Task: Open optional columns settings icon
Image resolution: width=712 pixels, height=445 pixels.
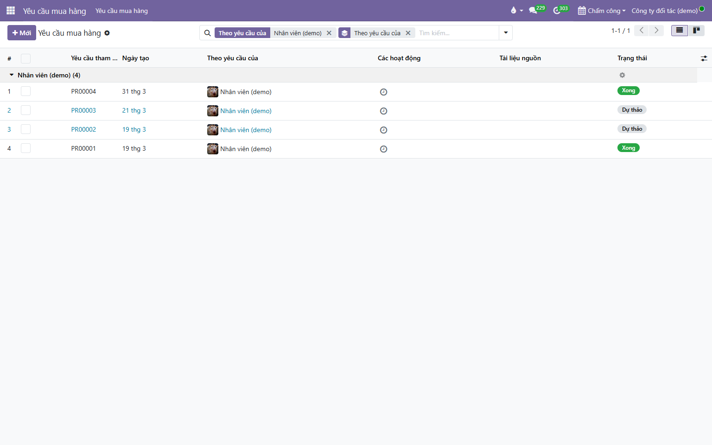Action: pyautogui.click(x=704, y=58)
